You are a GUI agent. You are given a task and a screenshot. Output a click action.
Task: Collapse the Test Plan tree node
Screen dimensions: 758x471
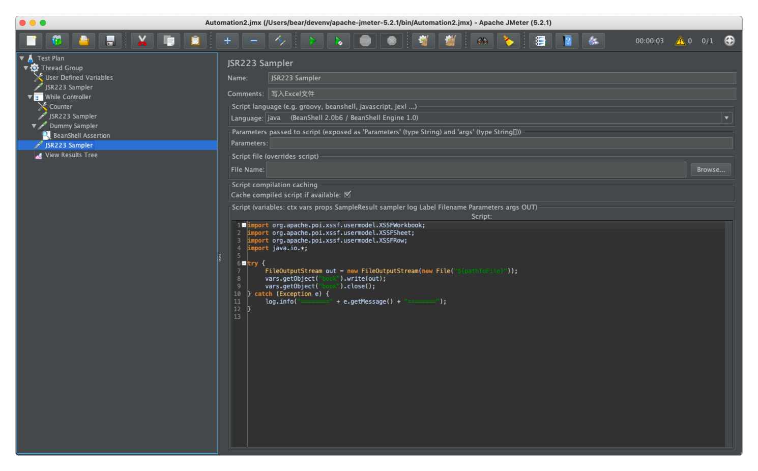[22, 58]
